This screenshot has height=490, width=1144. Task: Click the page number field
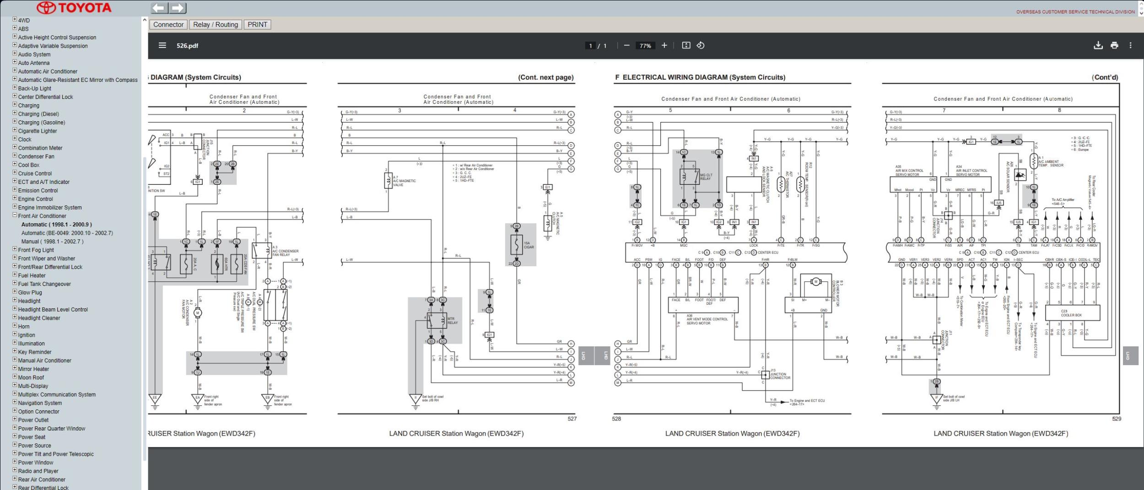[x=591, y=46]
